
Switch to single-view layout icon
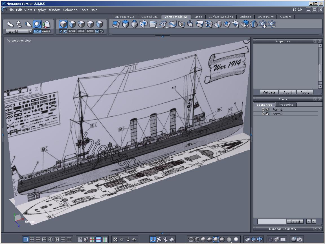[26, 239]
